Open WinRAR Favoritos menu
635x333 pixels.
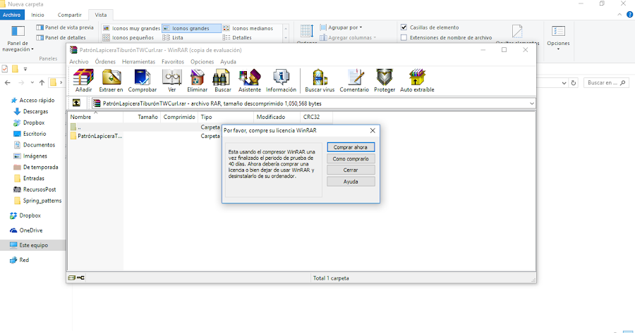173,62
